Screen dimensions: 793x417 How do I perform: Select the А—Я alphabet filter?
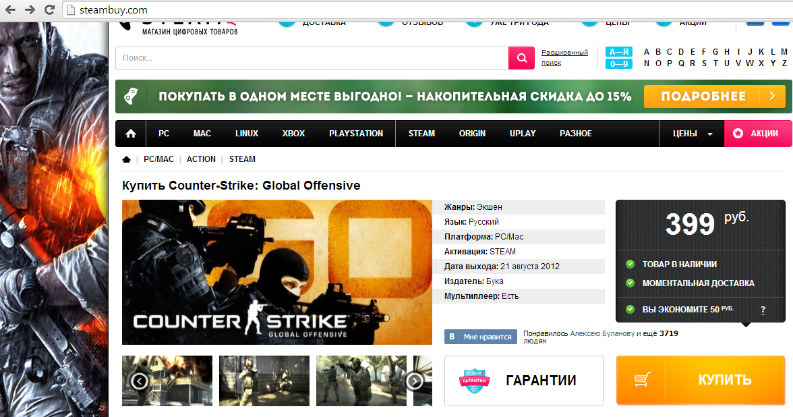[x=619, y=51]
